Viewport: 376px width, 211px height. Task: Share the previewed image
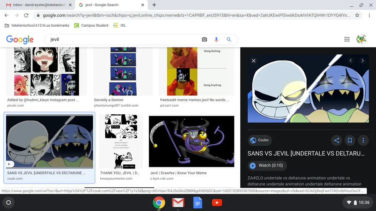pyautogui.click(x=337, y=141)
